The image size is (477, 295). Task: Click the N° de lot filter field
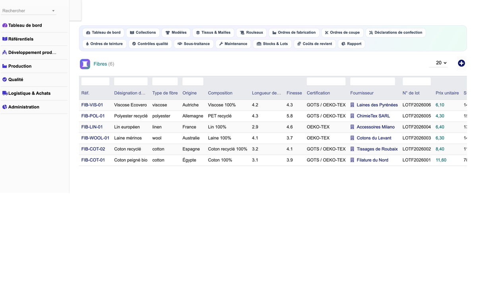click(417, 81)
